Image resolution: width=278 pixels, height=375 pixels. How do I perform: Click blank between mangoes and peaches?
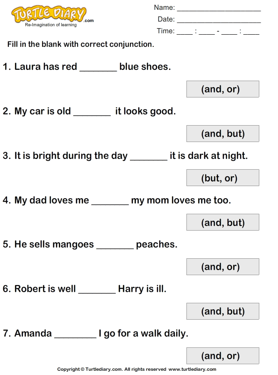coord(115,248)
